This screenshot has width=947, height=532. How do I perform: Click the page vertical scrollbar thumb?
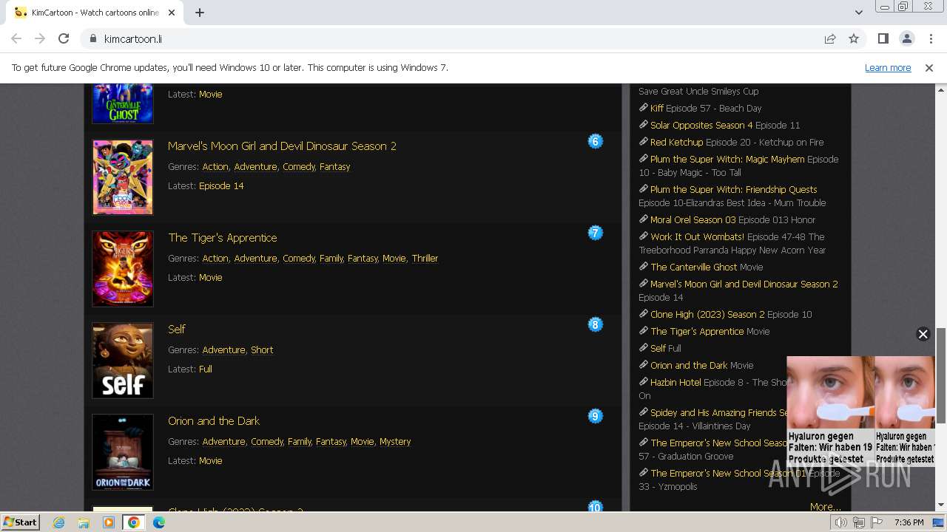coord(941,376)
